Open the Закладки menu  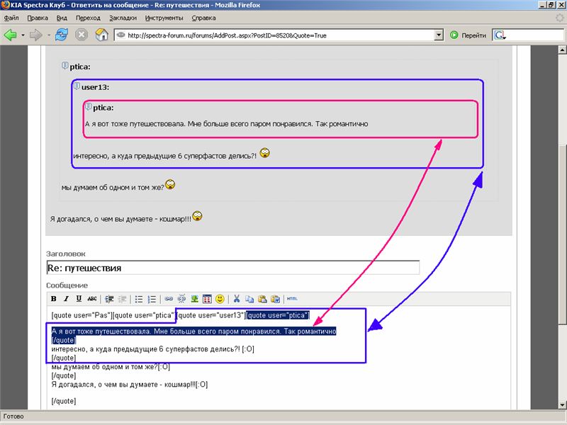point(123,17)
